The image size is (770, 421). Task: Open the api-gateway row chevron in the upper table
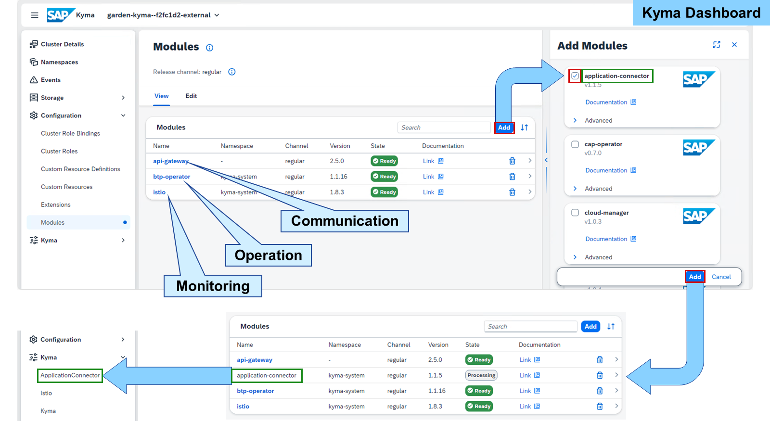(x=530, y=161)
